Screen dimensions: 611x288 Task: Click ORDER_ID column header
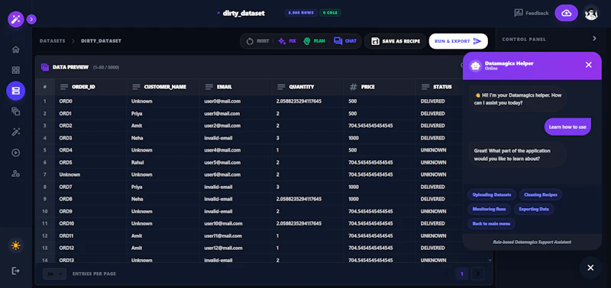tap(91, 87)
